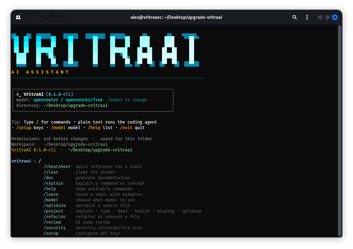Open the three-dot terminal menu
Image resolution: width=353 pixels, height=249 pixels.
point(307,17)
